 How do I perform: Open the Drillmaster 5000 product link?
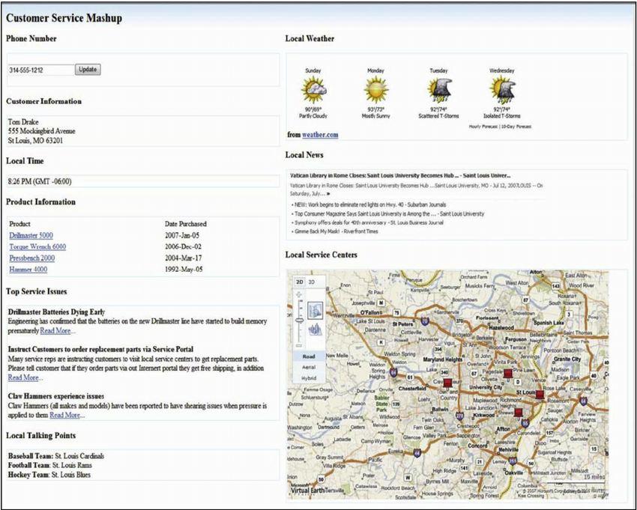[31, 235]
